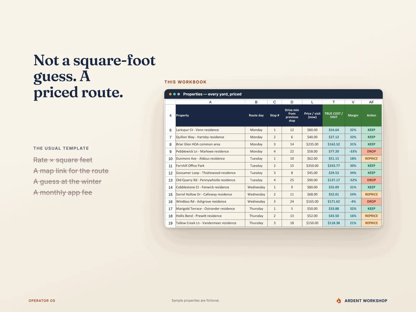This screenshot has width=416, height=312.
Task: Click the 'Properties — every yard, priced' window title
Action: click(x=212, y=94)
